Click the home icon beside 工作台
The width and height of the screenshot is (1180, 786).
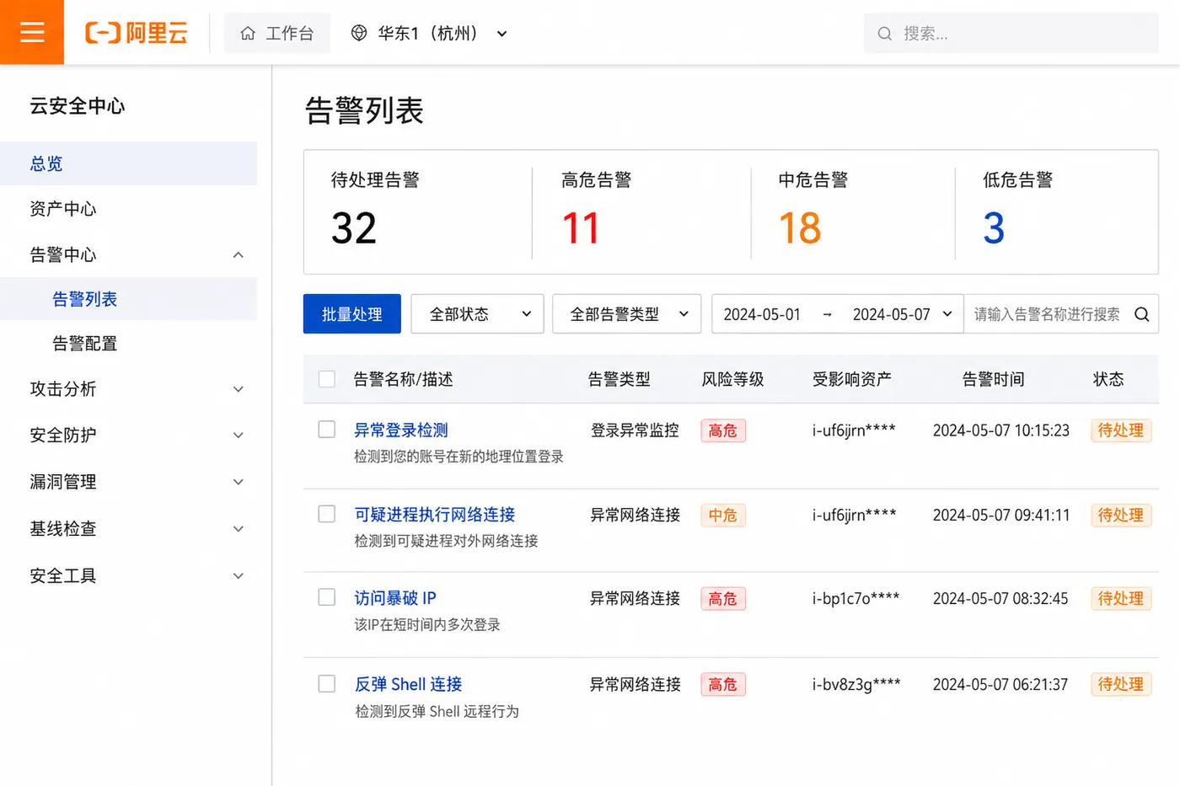click(x=248, y=33)
